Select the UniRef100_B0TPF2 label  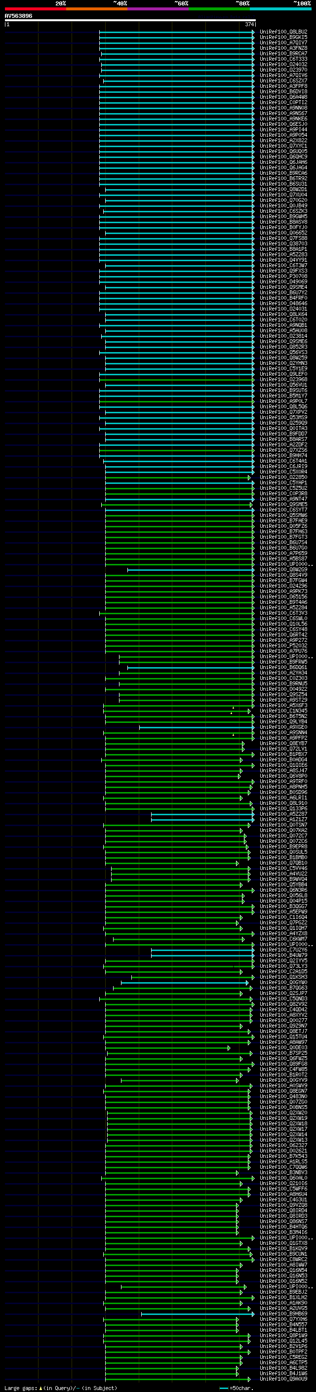click(x=283, y=1352)
